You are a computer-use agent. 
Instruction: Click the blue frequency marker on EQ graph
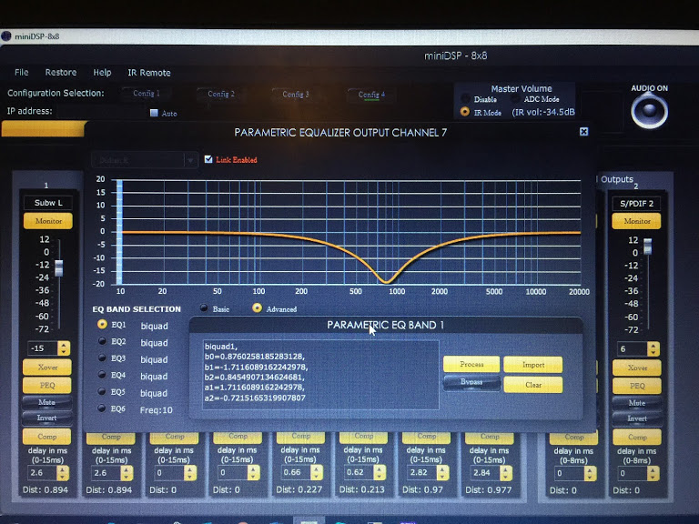(119, 232)
